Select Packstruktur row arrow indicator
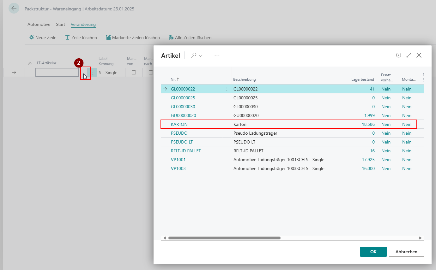Screen dimensions: 436x270 [14, 73]
